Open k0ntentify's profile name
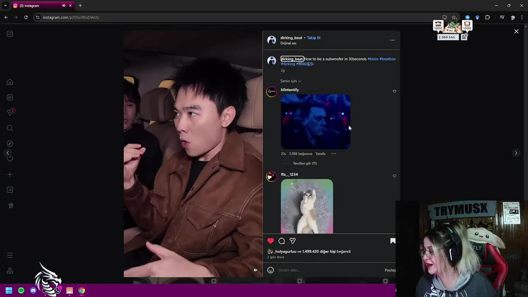The width and height of the screenshot is (528, 297). [x=290, y=90]
